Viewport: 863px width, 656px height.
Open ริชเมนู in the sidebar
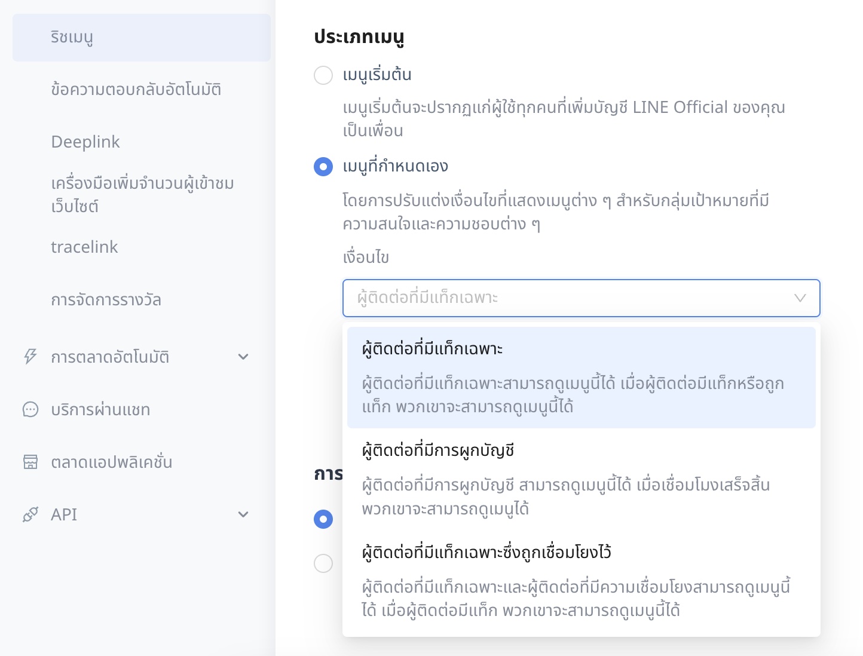click(x=142, y=38)
